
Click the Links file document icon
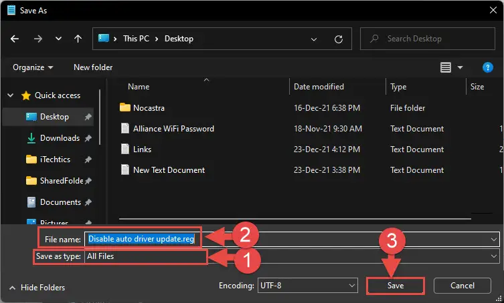125,149
